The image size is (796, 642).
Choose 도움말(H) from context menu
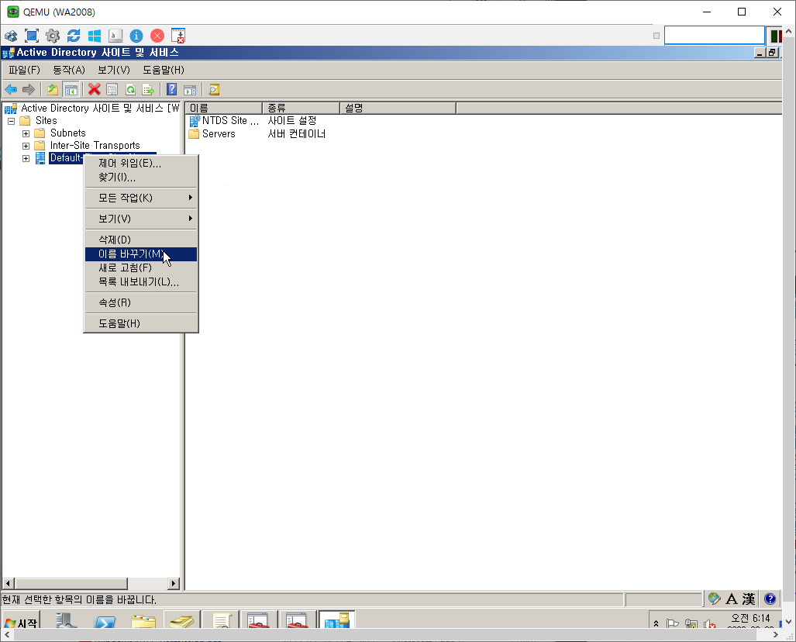pos(141,323)
